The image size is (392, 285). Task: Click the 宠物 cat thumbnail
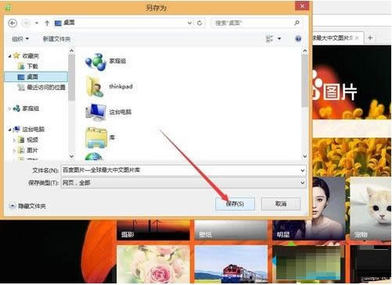[x=370, y=208]
